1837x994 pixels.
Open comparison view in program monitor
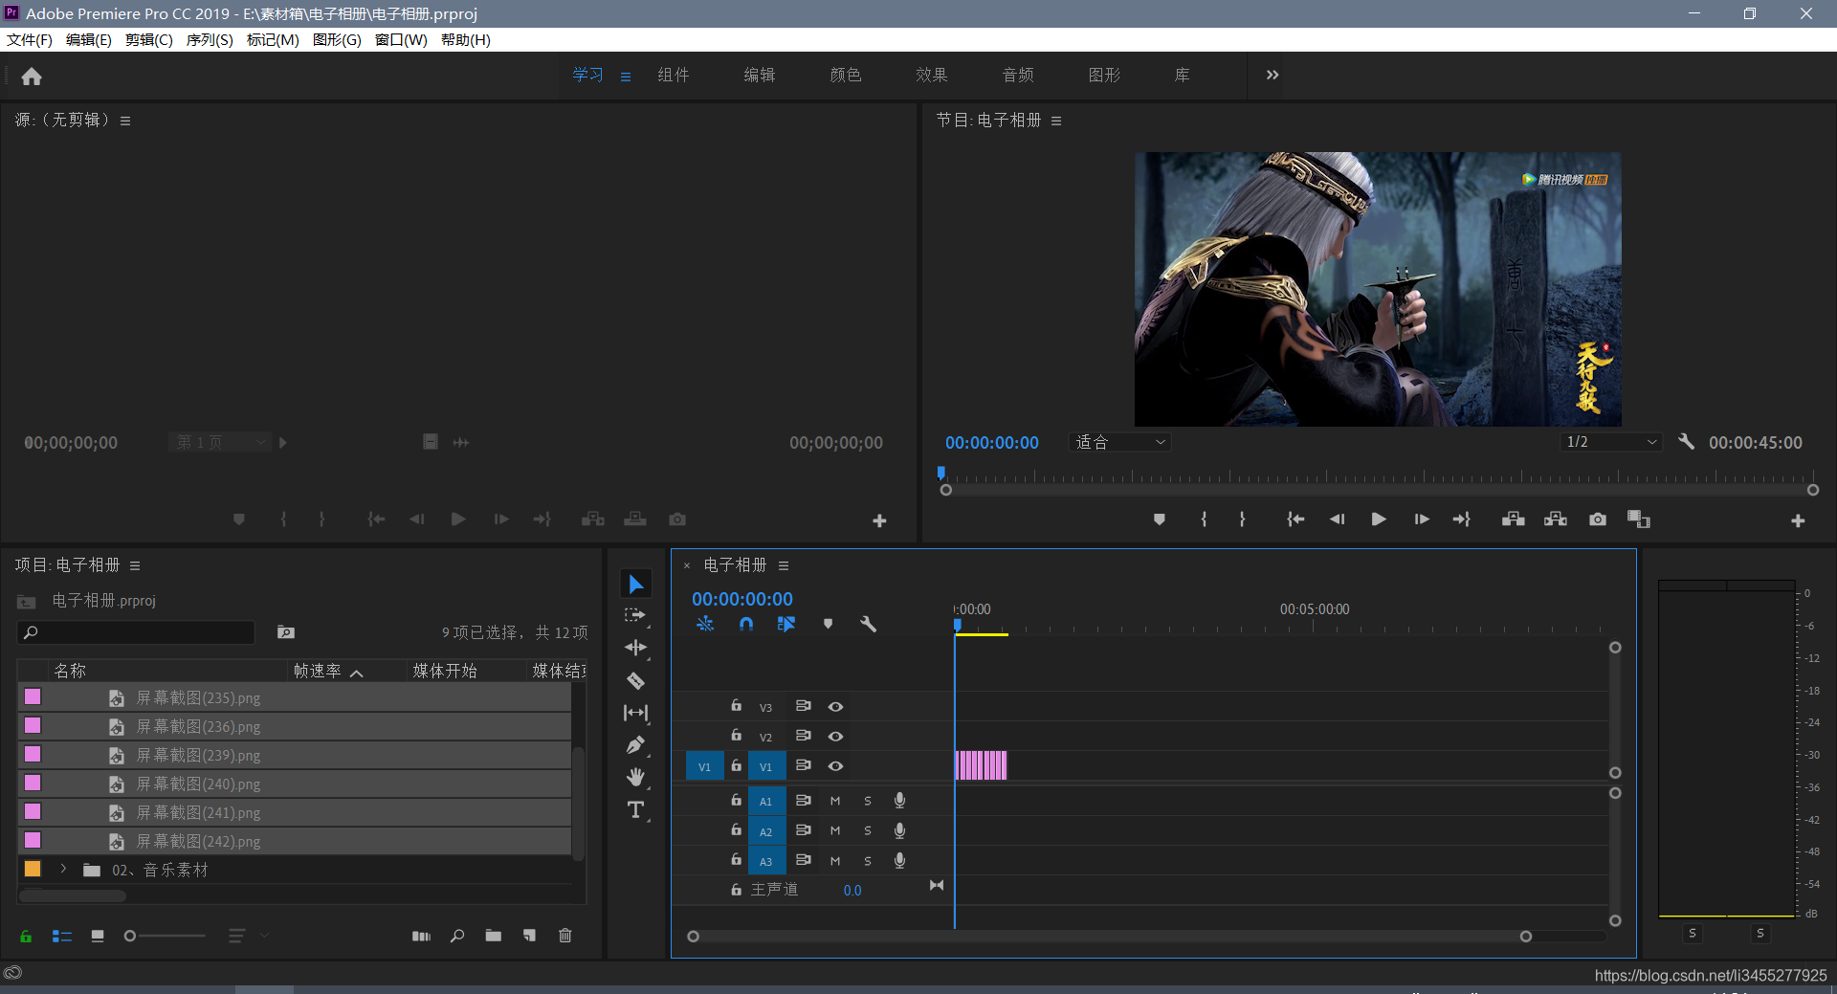point(1639,519)
